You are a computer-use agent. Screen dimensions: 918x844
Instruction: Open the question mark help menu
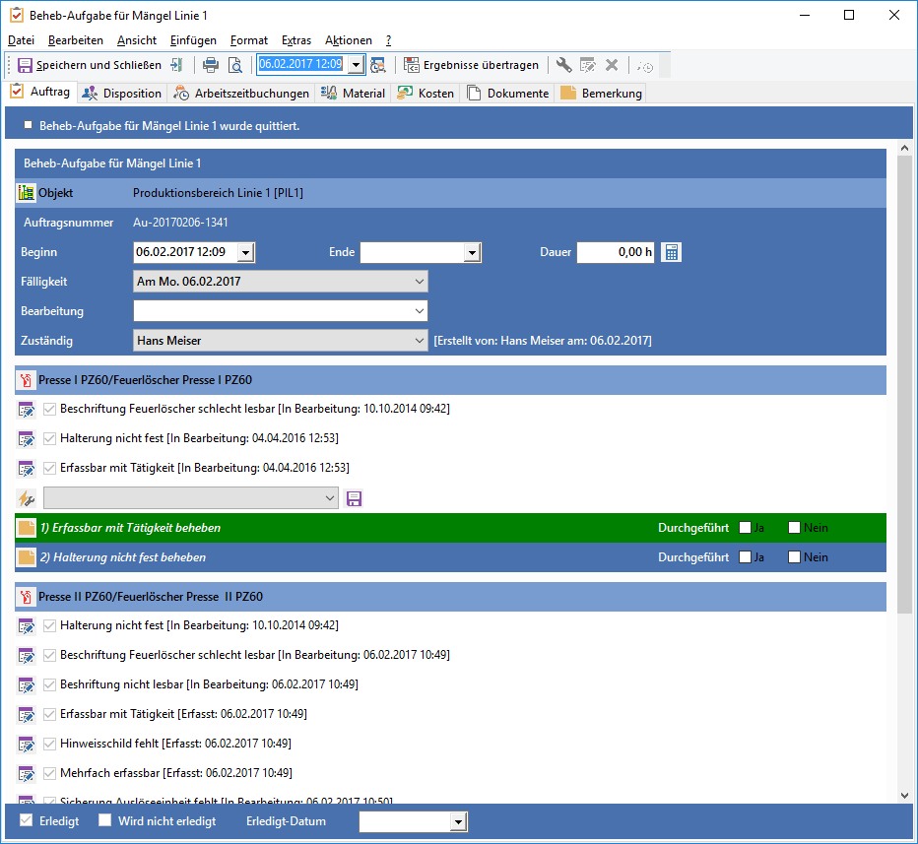[x=388, y=40]
